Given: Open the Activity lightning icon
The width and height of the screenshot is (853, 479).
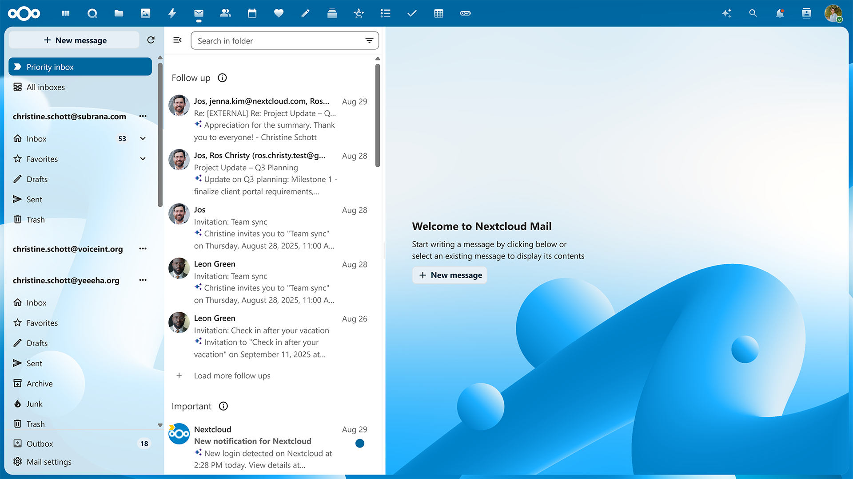Looking at the screenshot, I should pos(172,13).
